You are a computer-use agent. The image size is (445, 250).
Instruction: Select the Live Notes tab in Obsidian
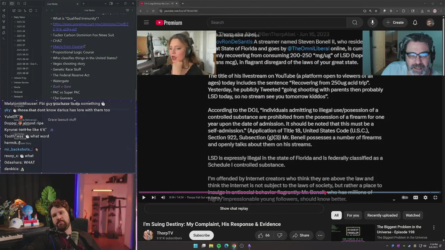pos(62,4)
